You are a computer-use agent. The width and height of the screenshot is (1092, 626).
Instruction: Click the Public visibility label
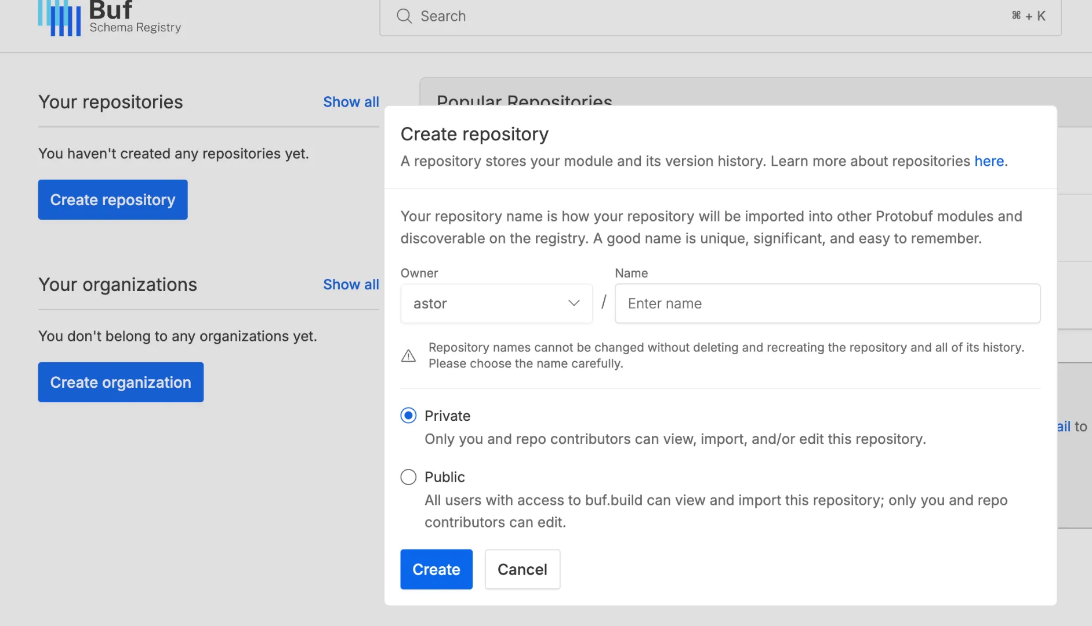445,477
